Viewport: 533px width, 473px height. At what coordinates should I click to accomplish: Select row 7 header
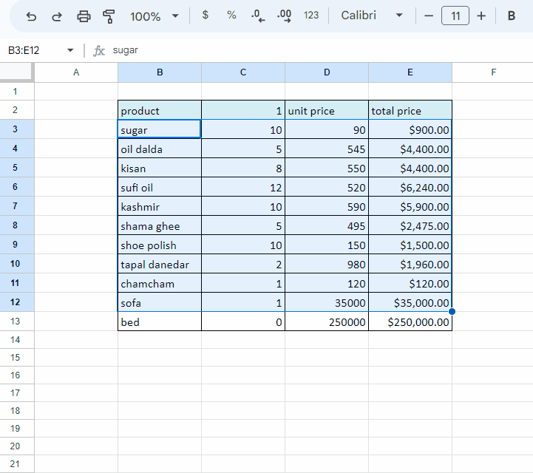coord(17,206)
